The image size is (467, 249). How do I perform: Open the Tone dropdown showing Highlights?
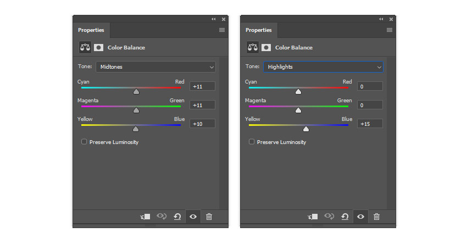(323, 67)
